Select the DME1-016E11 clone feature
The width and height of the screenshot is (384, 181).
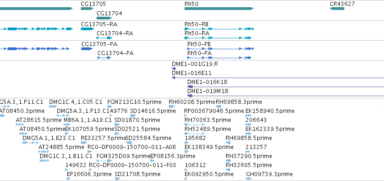click(278, 78)
